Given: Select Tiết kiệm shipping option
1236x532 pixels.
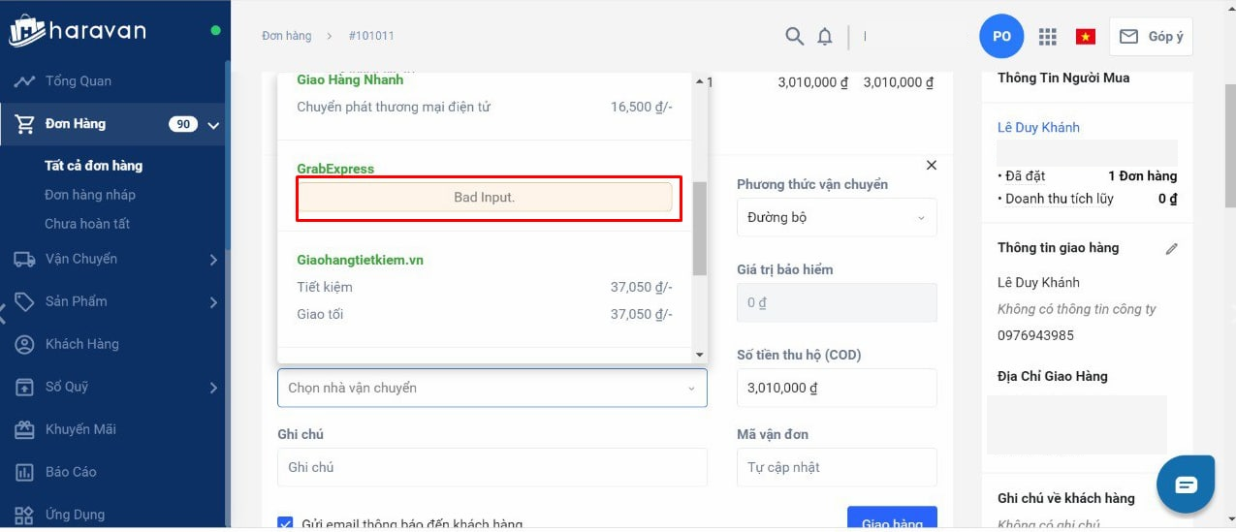Looking at the screenshot, I should (x=485, y=287).
